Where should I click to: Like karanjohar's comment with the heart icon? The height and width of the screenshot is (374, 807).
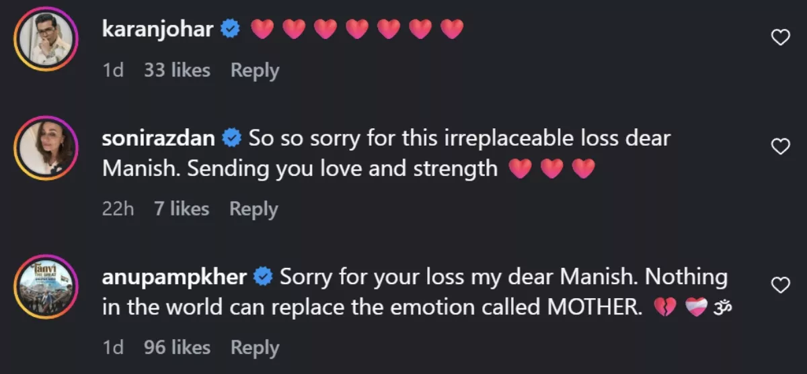click(x=779, y=38)
